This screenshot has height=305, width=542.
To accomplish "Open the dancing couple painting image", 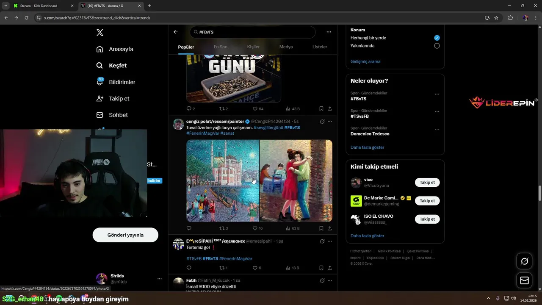I will (296, 181).
